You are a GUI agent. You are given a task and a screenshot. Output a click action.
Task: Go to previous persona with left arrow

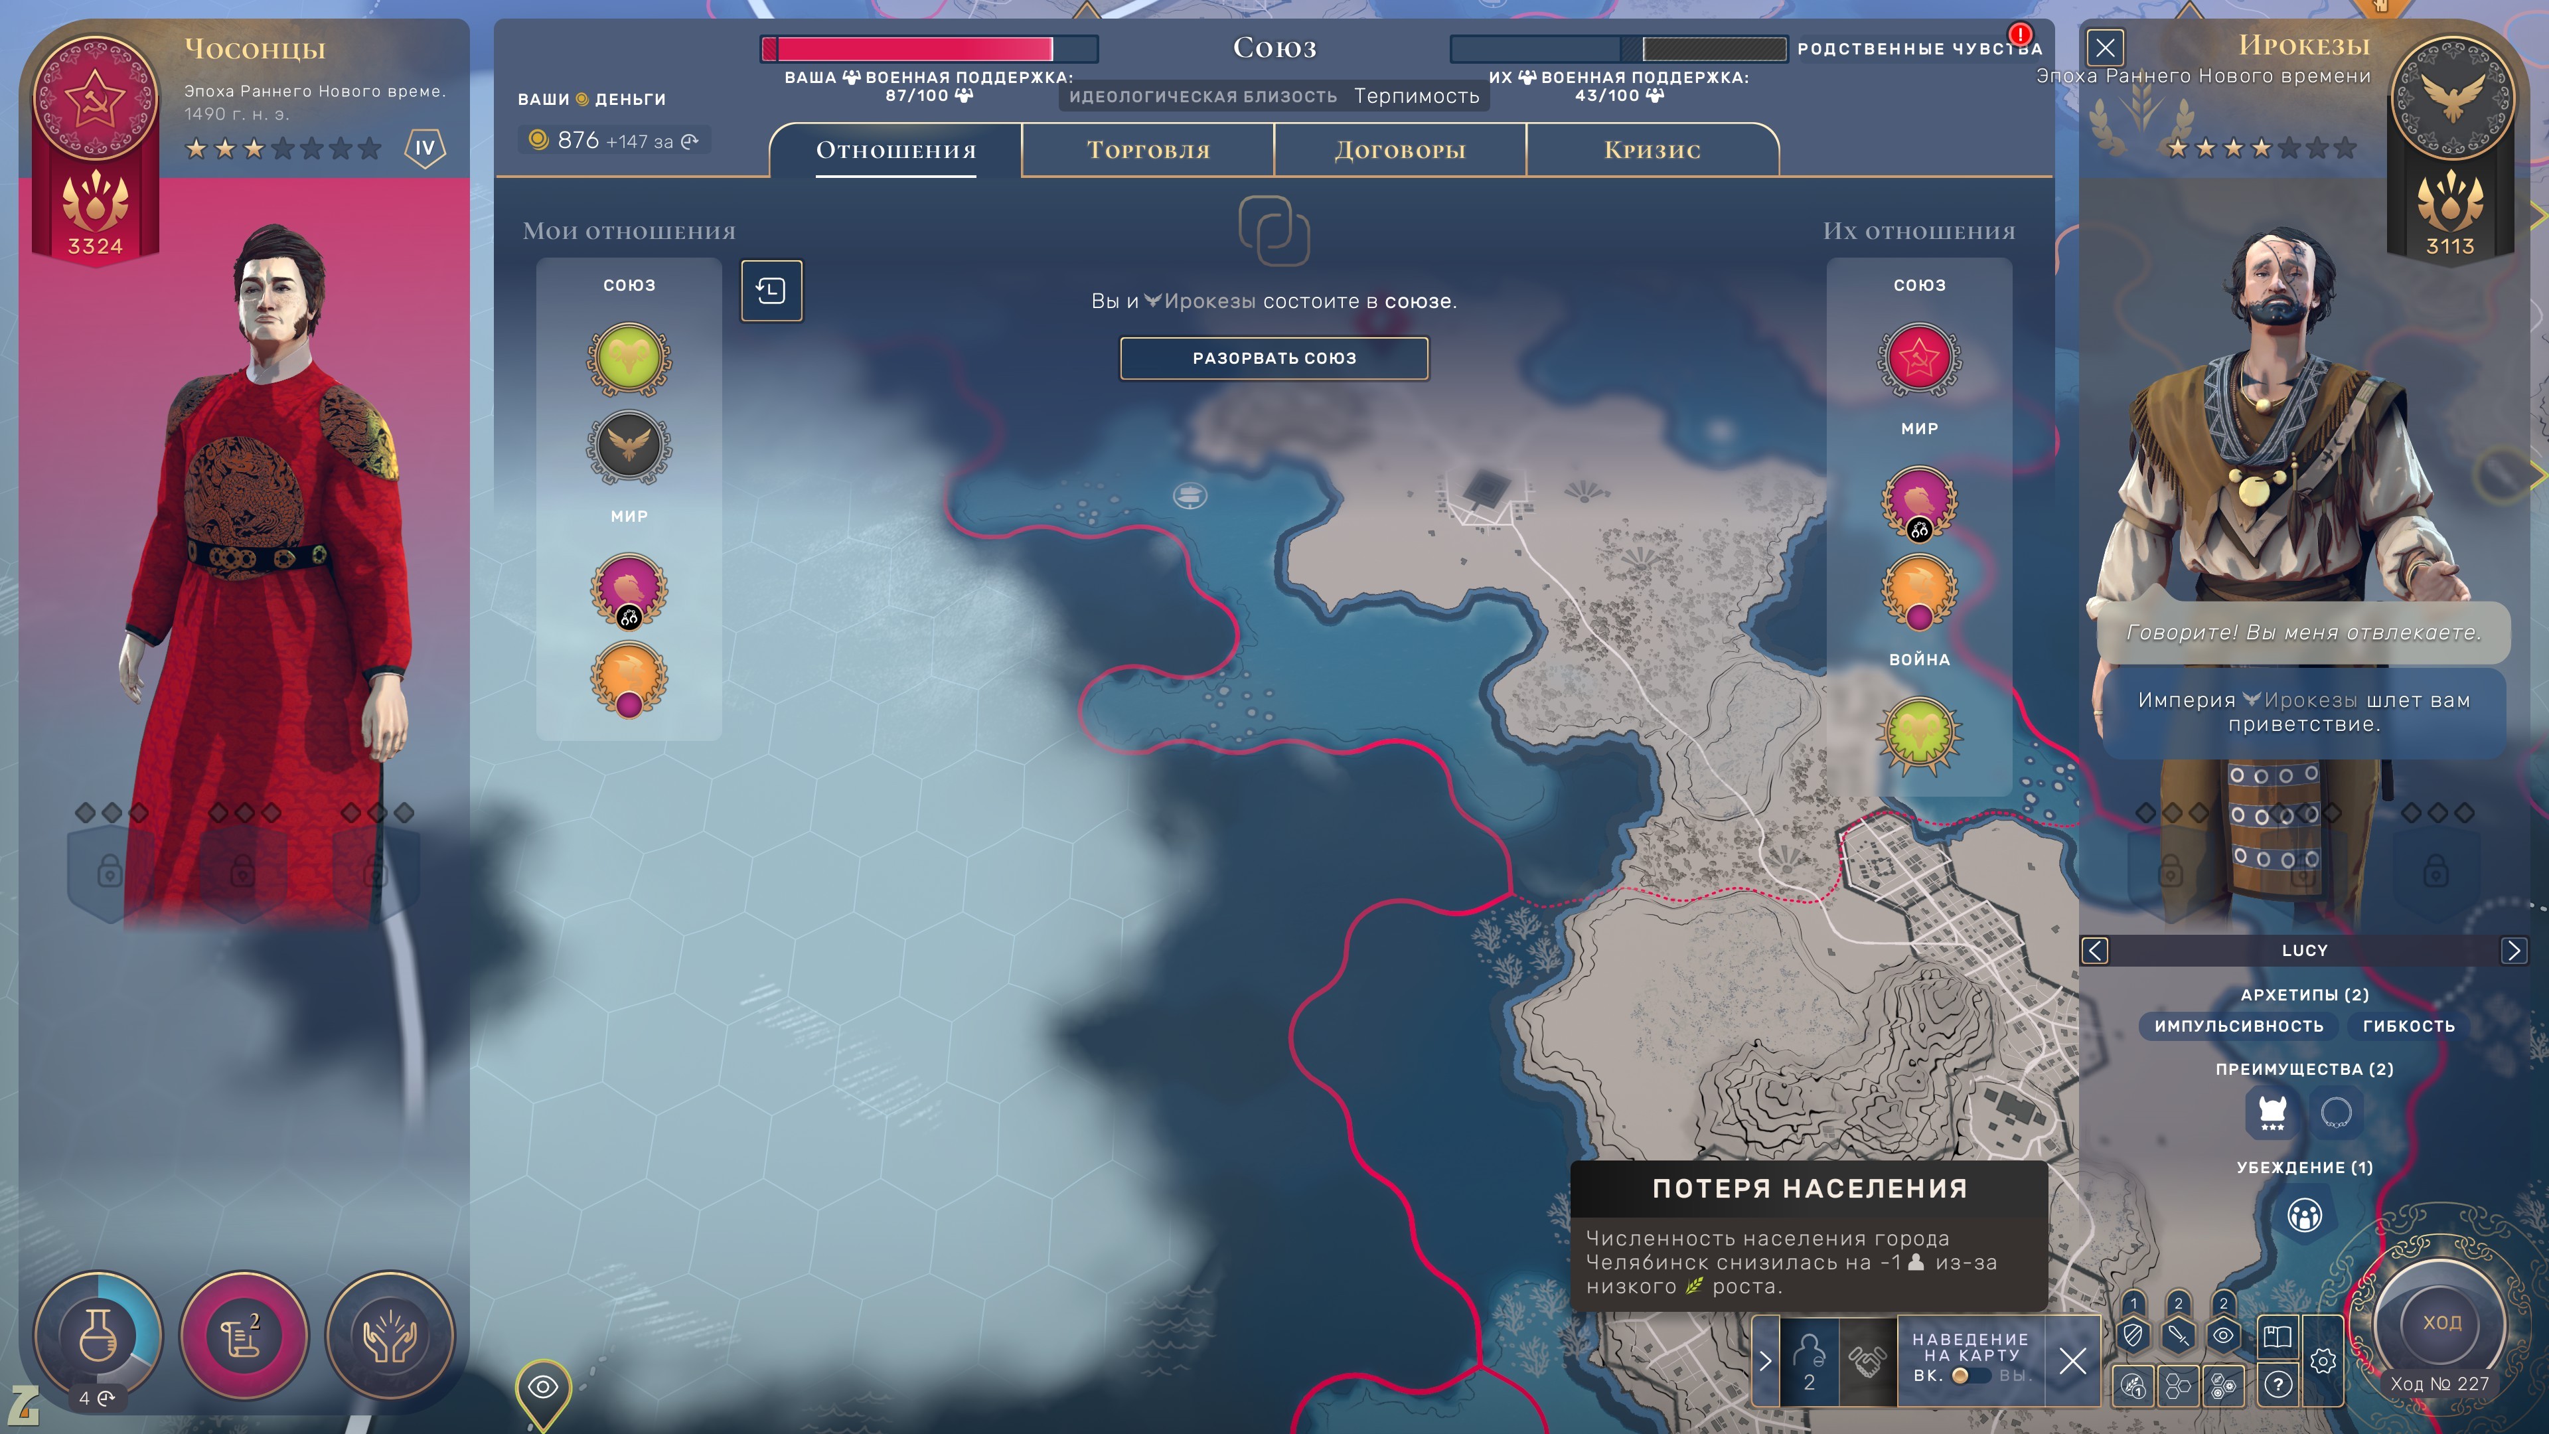[x=2094, y=951]
